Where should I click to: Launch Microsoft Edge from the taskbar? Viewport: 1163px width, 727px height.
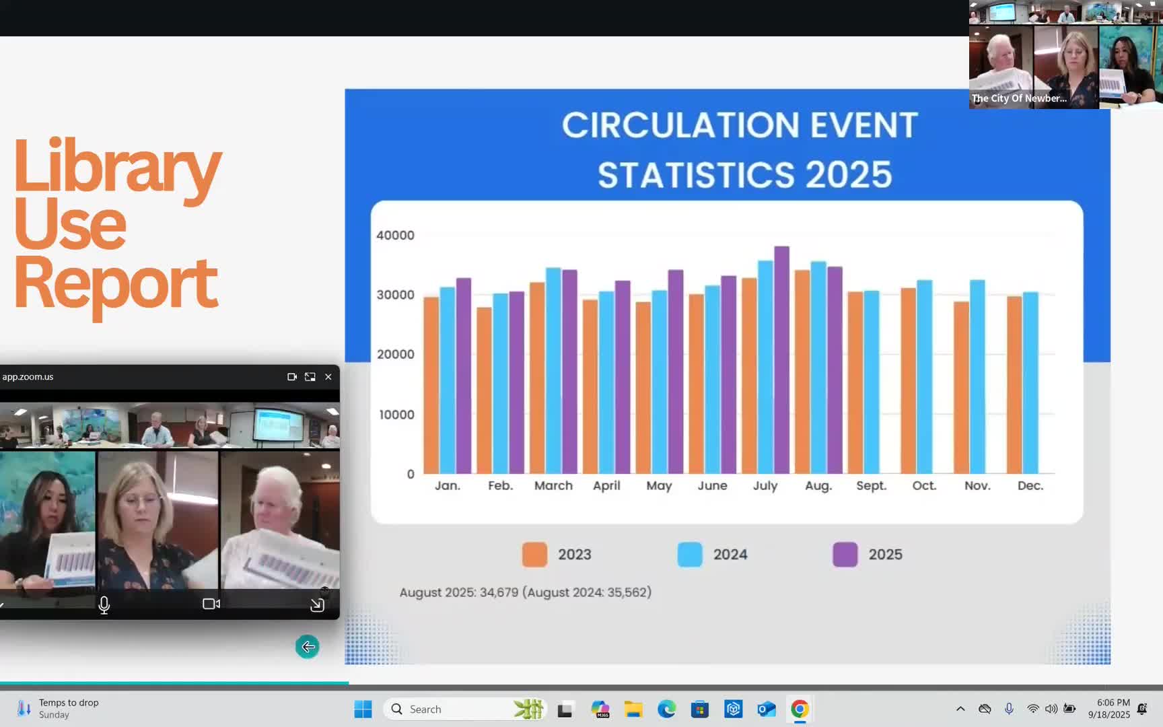click(667, 709)
